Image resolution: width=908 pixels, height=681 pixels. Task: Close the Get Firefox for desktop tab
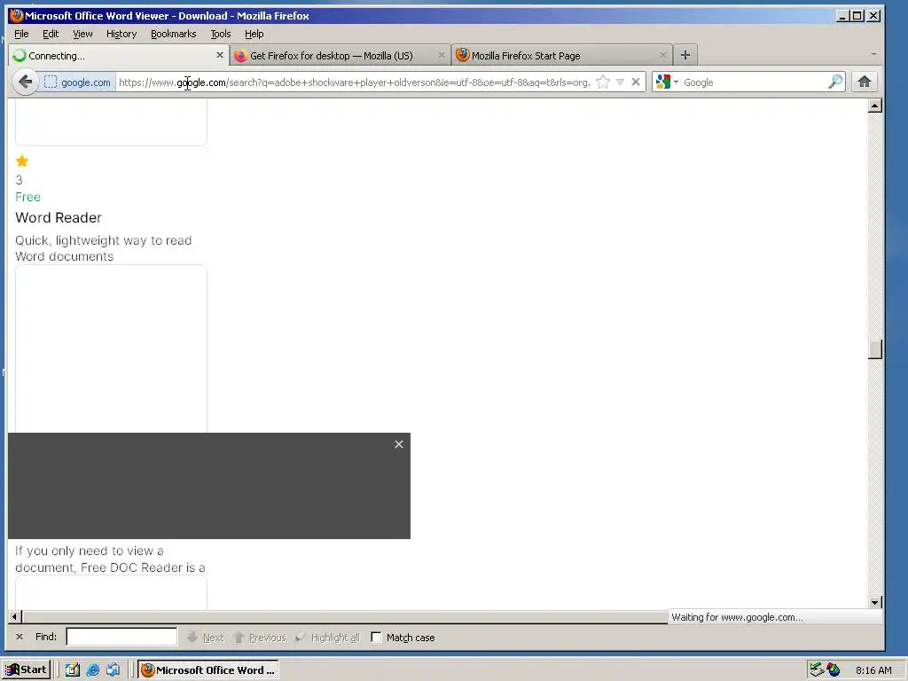point(442,55)
